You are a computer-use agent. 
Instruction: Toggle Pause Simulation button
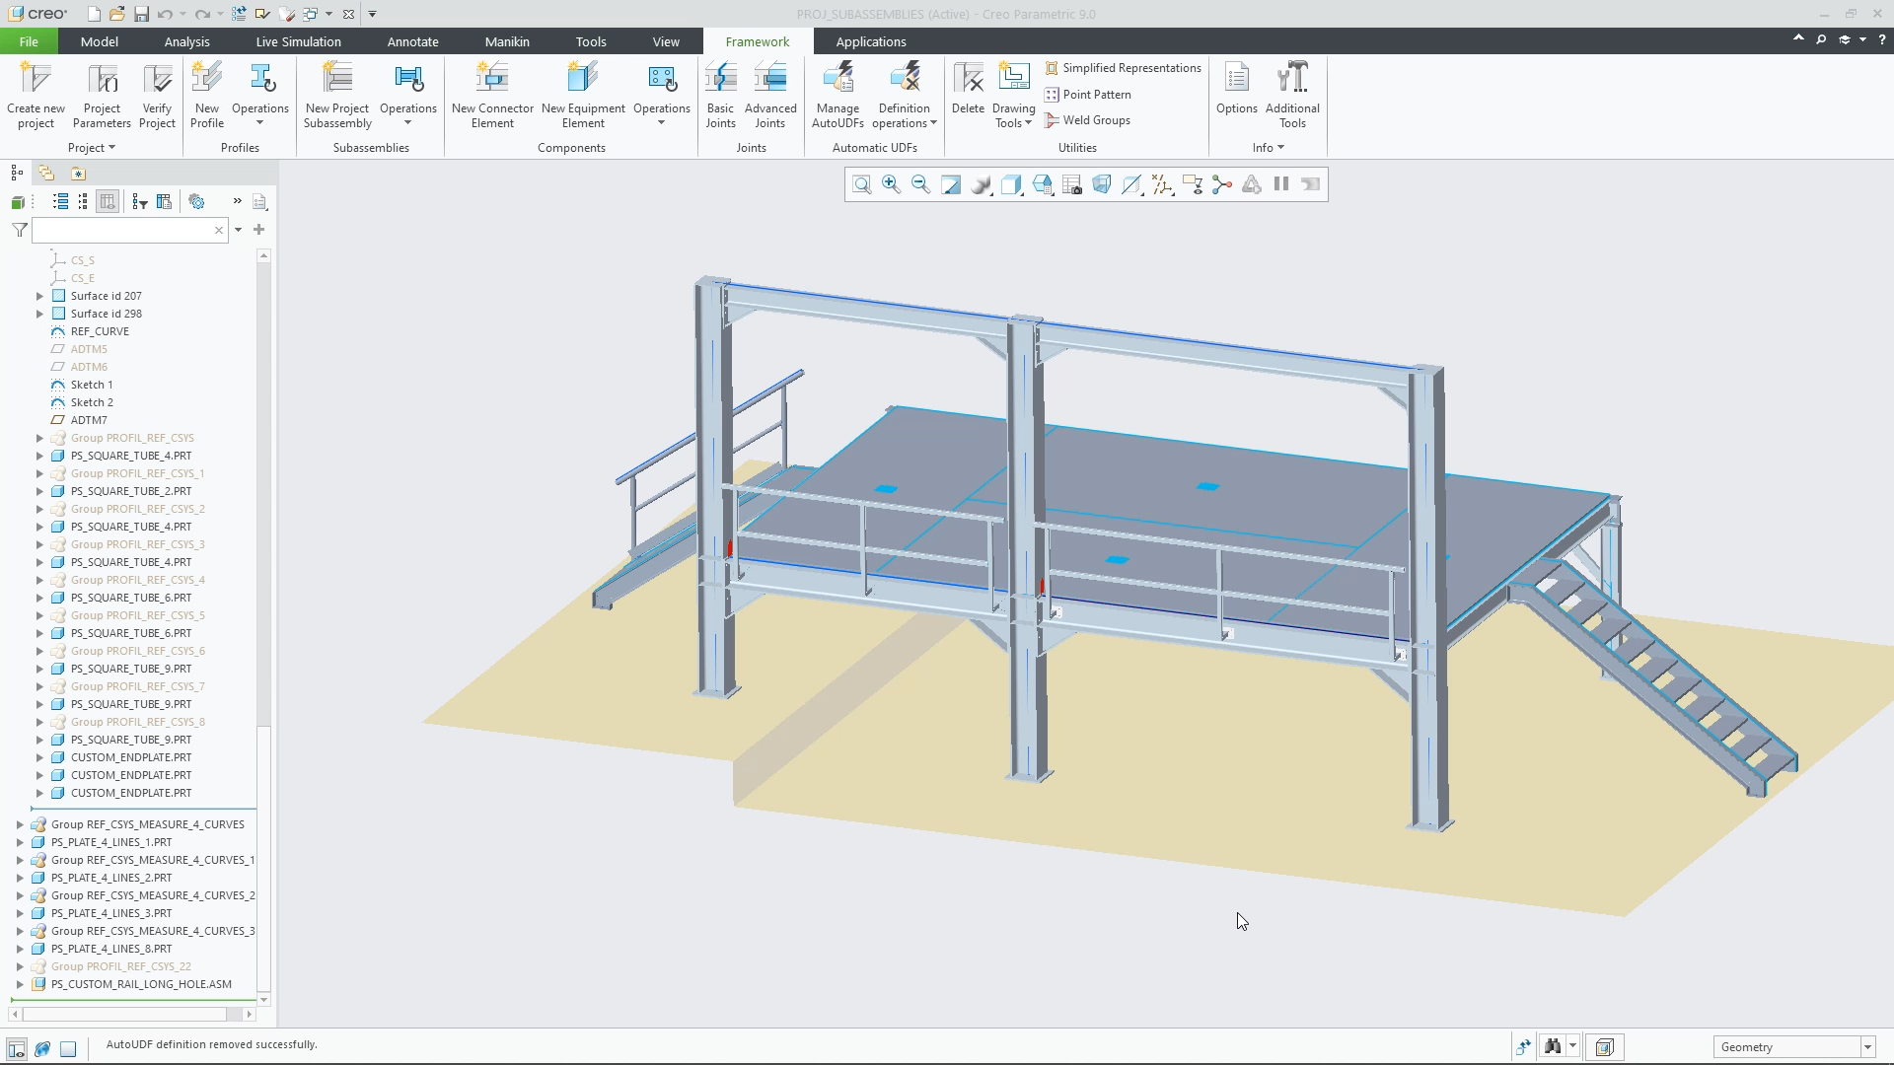[x=1281, y=184]
